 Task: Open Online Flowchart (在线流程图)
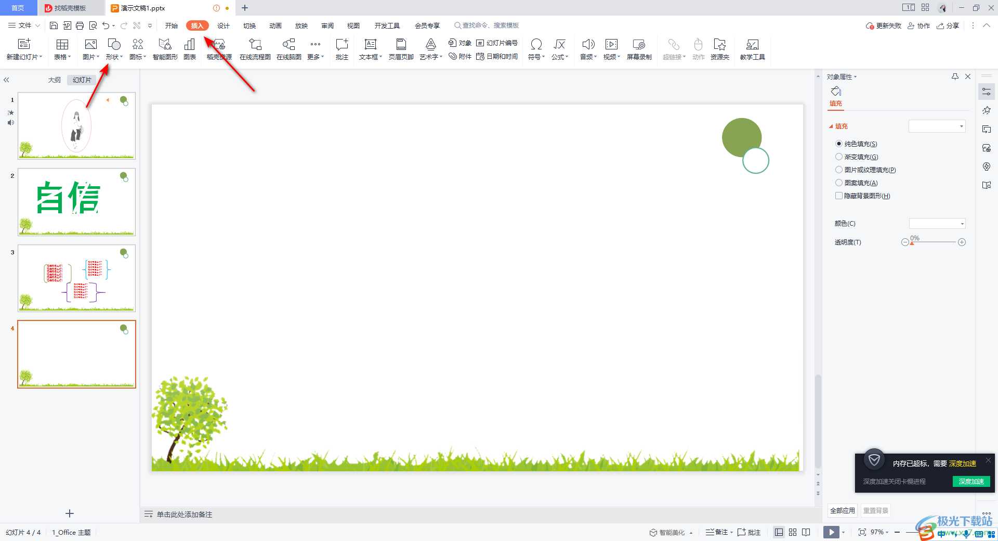coord(255,49)
